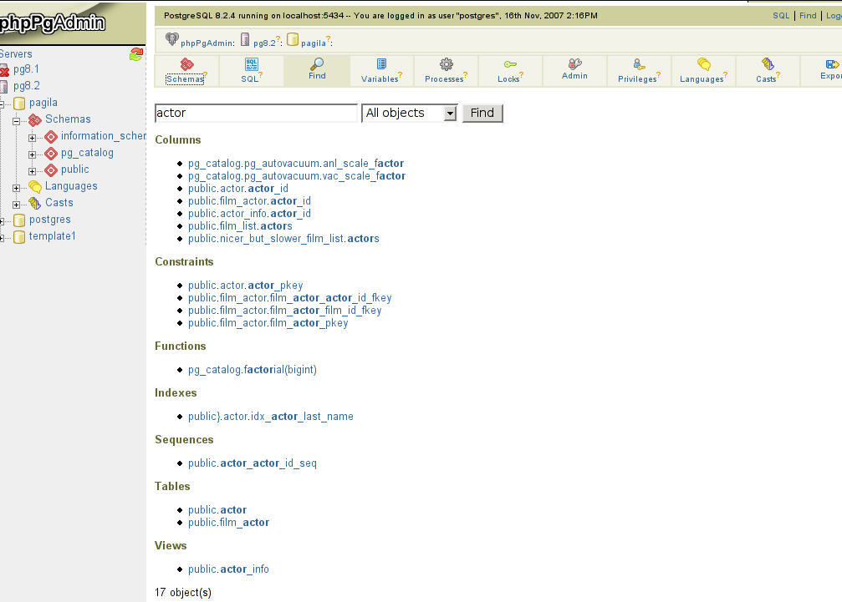
Task: Open the public.actor table link
Action: pos(217,509)
